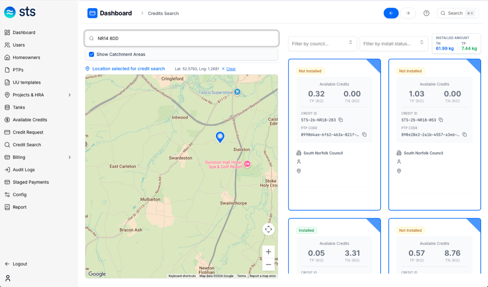
Task: Click the Google logo on map
Action: pos(97,274)
